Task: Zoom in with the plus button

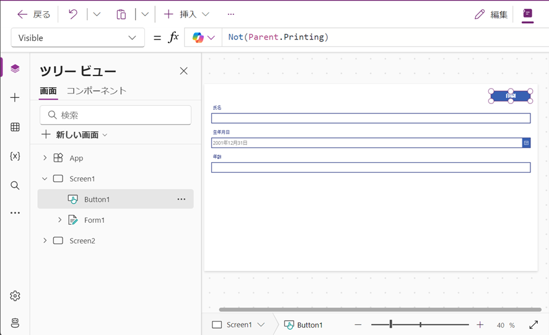Action: coord(480,325)
